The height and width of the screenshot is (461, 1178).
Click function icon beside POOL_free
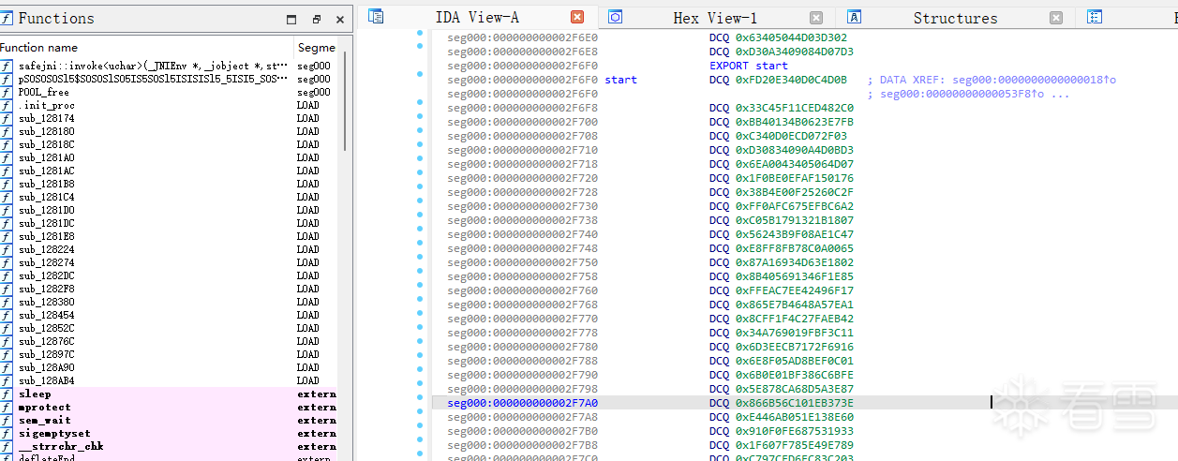pos(7,93)
